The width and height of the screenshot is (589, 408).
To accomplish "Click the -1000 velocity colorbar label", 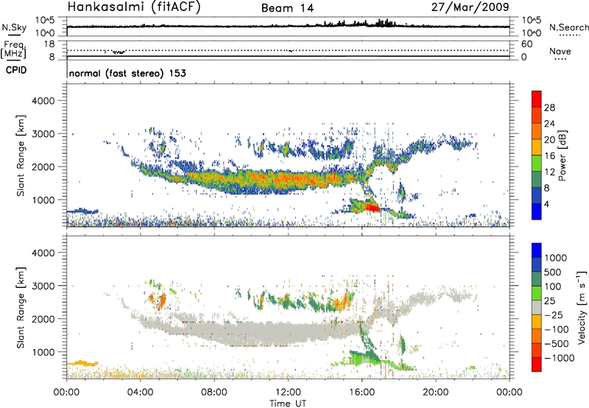I will point(560,358).
